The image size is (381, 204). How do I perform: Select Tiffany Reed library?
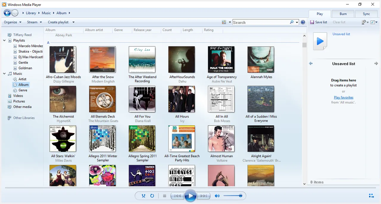20,35
